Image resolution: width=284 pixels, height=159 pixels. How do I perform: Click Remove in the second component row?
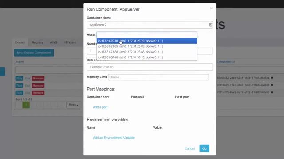[38, 86]
